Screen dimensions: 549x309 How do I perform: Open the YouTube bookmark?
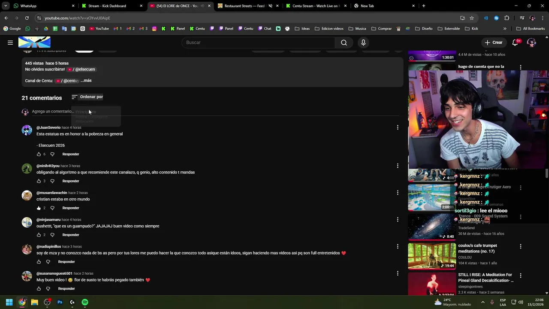(99, 29)
